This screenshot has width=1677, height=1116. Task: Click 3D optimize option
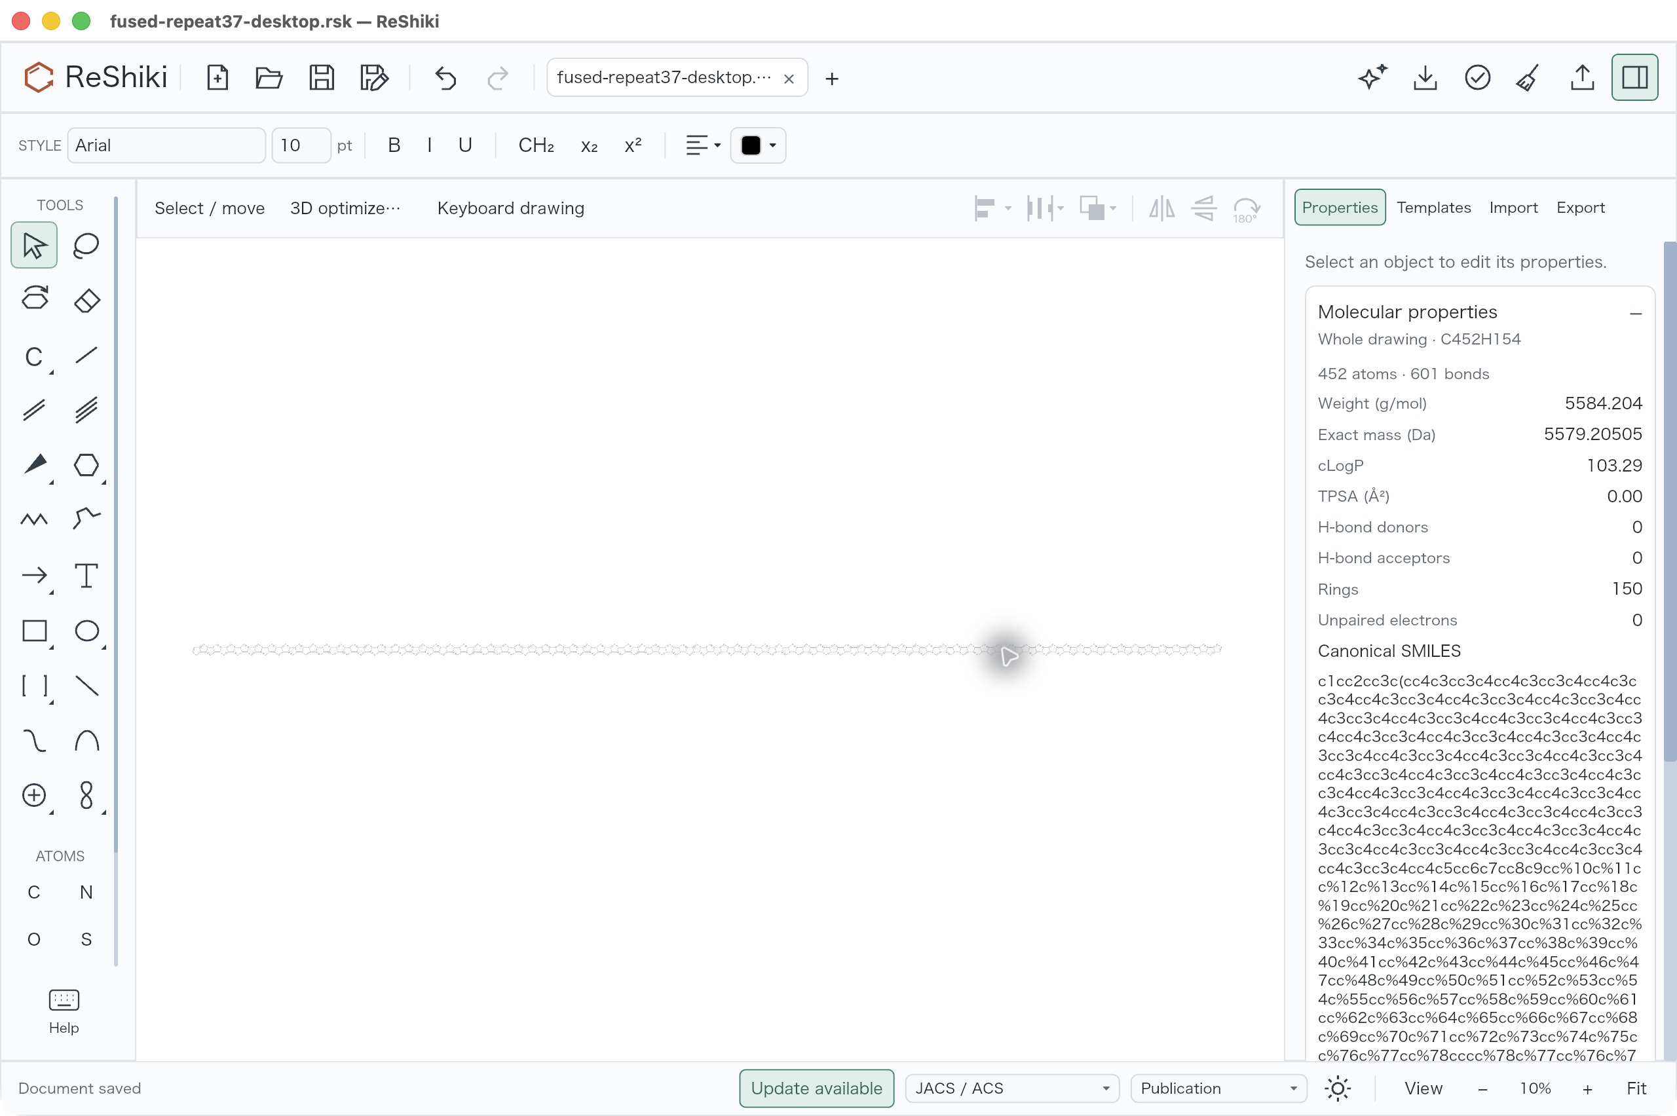[345, 208]
